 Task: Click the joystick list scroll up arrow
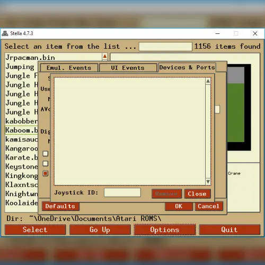click(x=208, y=81)
